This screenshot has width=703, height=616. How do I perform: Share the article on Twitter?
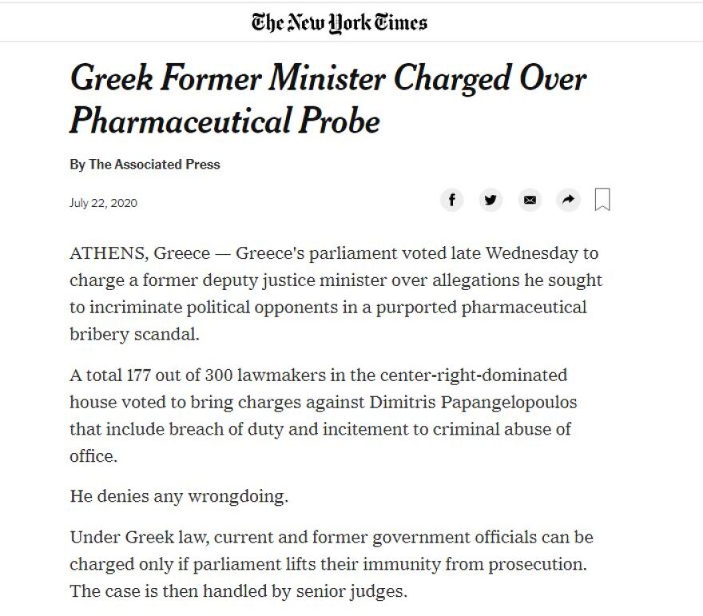click(x=491, y=201)
